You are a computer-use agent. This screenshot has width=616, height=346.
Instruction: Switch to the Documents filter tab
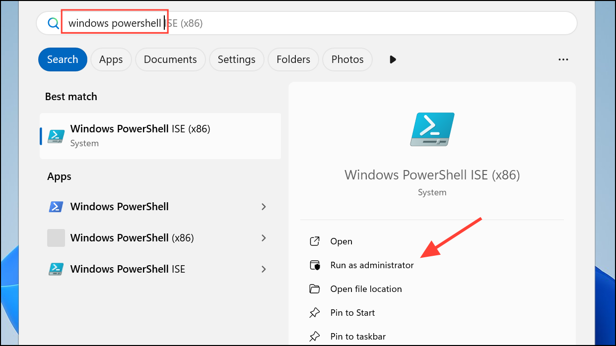click(x=170, y=59)
